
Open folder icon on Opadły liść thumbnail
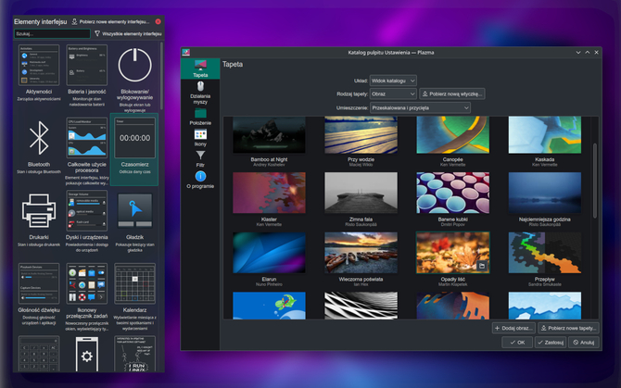pyautogui.click(x=482, y=266)
